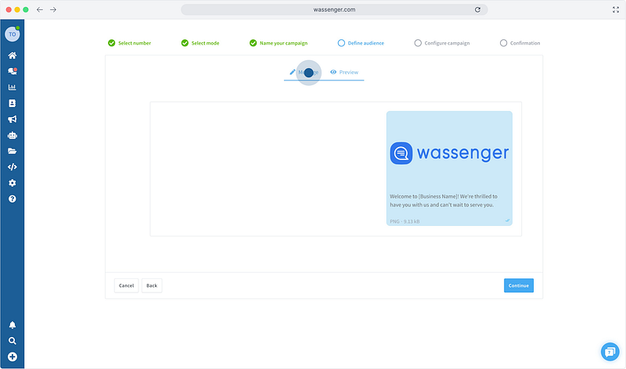
Task: Open the settings gear icon in sidebar
Action: [x=12, y=183]
